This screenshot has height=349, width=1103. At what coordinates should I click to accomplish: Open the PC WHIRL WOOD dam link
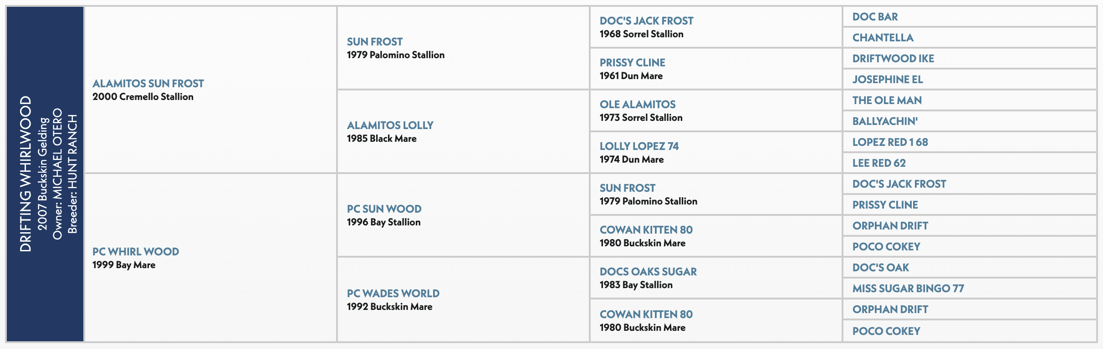tap(136, 252)
